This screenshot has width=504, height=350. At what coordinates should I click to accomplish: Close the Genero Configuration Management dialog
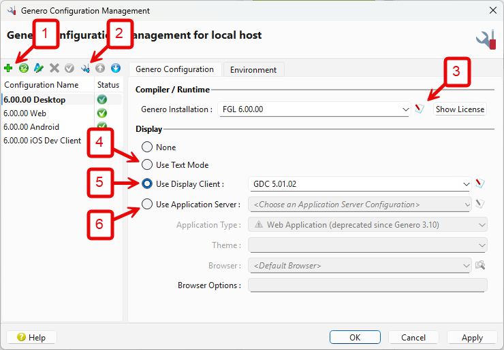[492, 10]
